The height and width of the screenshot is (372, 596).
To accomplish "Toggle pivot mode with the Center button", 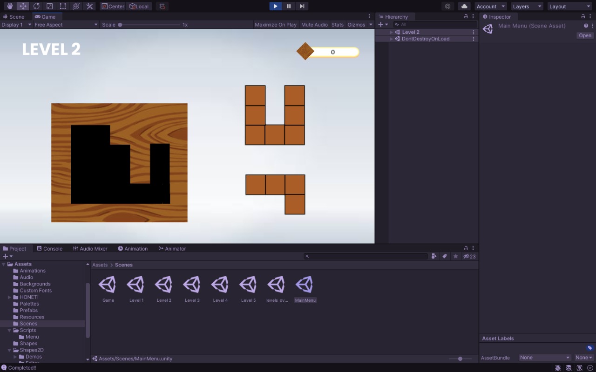I will pos(113,6).
